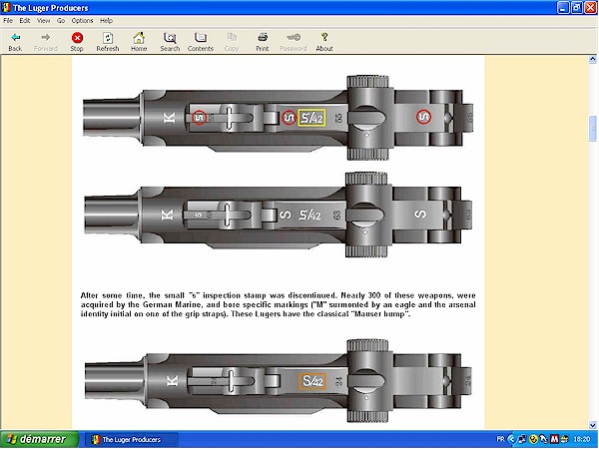The image size is (599, 449).
Task: Click the middle Luger diagram numbered 63
Action: tap(279, 215)
